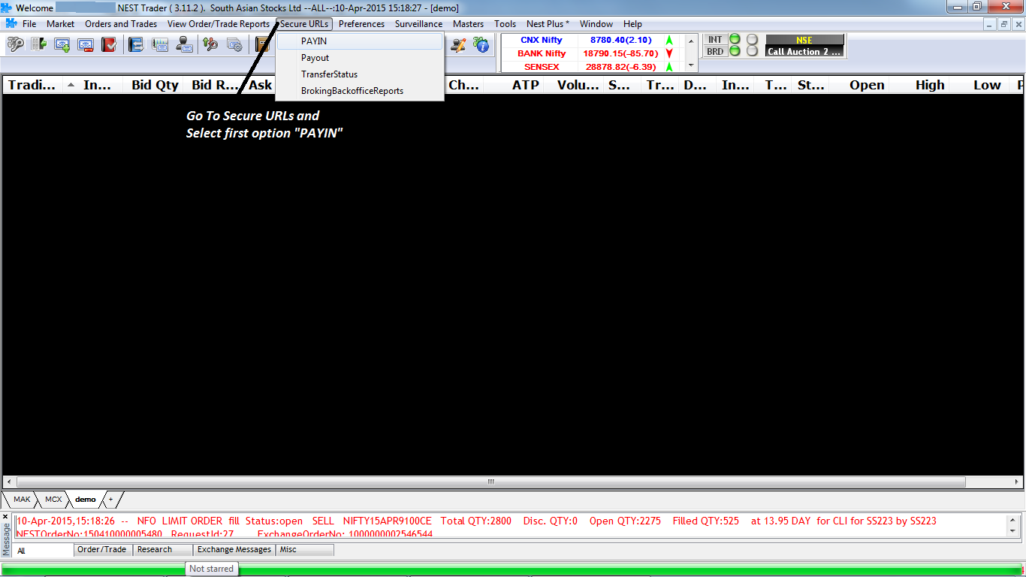The image size is (1026, 577).
Task: Switch to the Misc messages tab
Action: (305, 550)
